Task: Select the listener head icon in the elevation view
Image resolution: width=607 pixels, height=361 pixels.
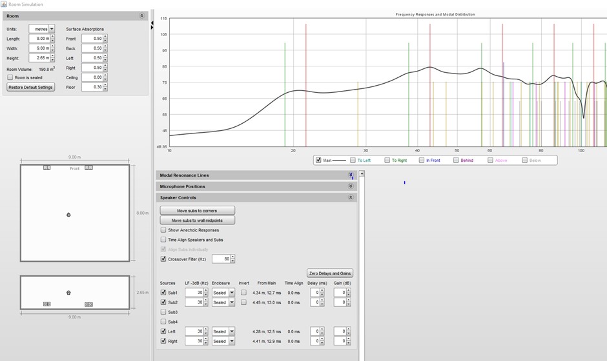Action: (68, 293)
